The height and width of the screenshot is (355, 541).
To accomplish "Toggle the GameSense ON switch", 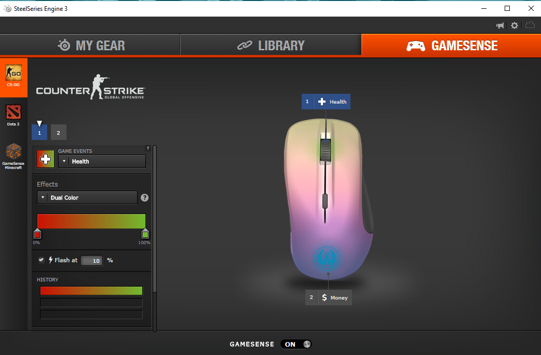I will [296, 344].
